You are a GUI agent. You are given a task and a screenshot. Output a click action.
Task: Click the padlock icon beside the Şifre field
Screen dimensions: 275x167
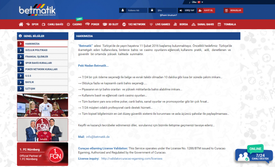click(152, 10)
